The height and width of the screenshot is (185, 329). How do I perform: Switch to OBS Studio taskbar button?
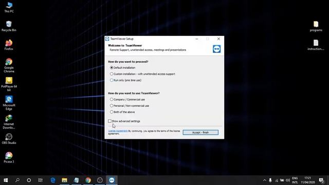(100, 180)
